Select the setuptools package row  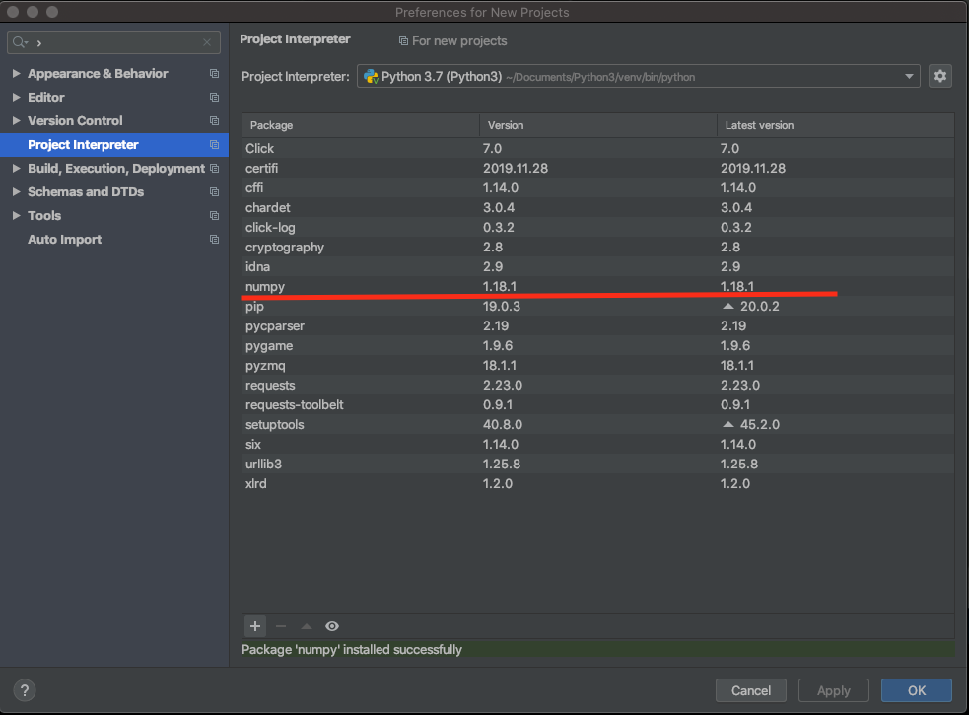598,425
